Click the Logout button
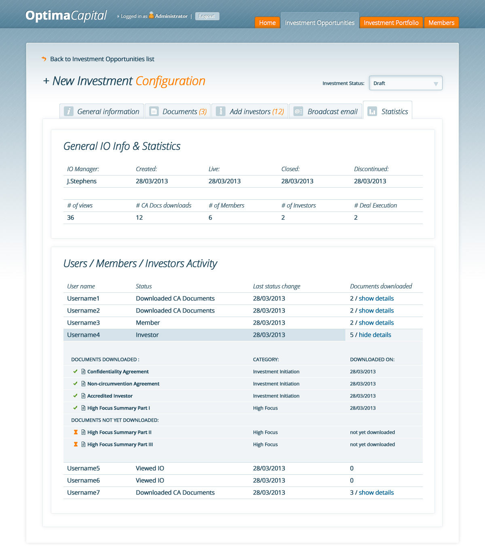Screen dimensions: 485x550 [207, 16]
